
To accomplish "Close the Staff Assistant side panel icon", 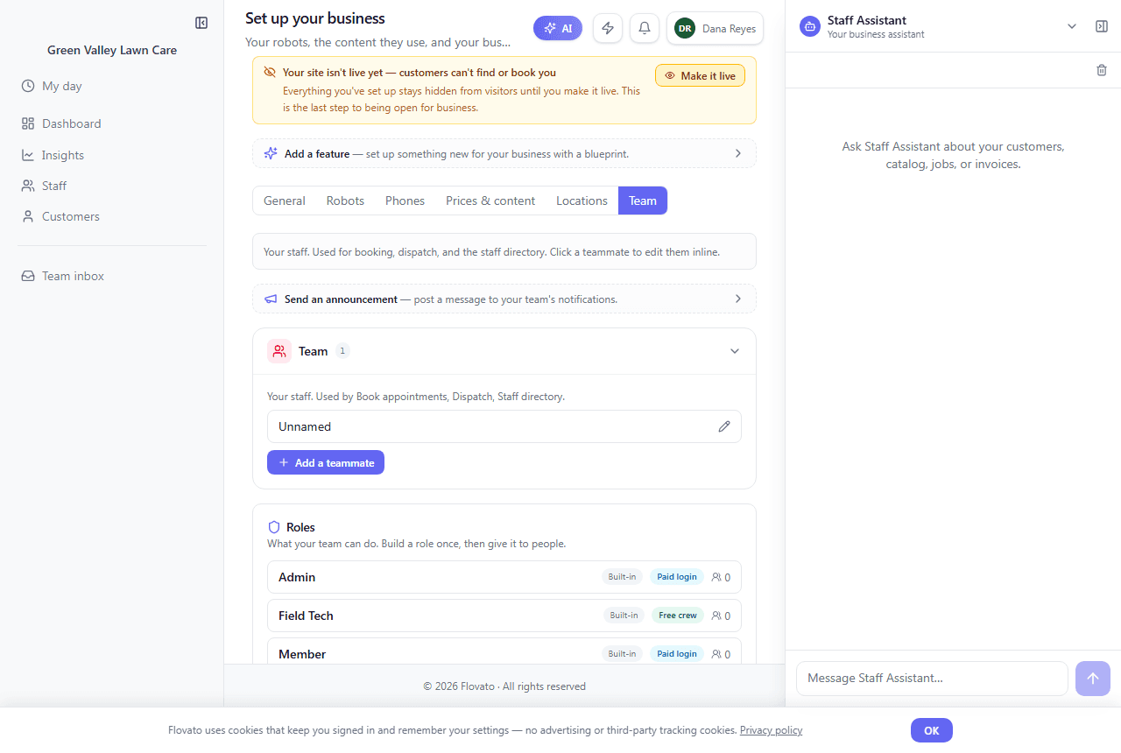I will click(x=1102, y=26).
